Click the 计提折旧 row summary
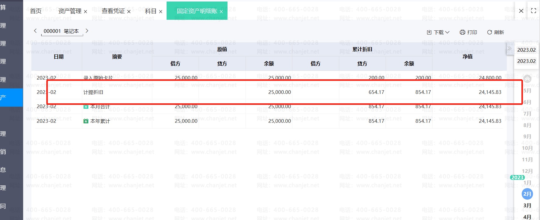Image resolution: width=540 pixels, height=220 pixels. point(94,92)
